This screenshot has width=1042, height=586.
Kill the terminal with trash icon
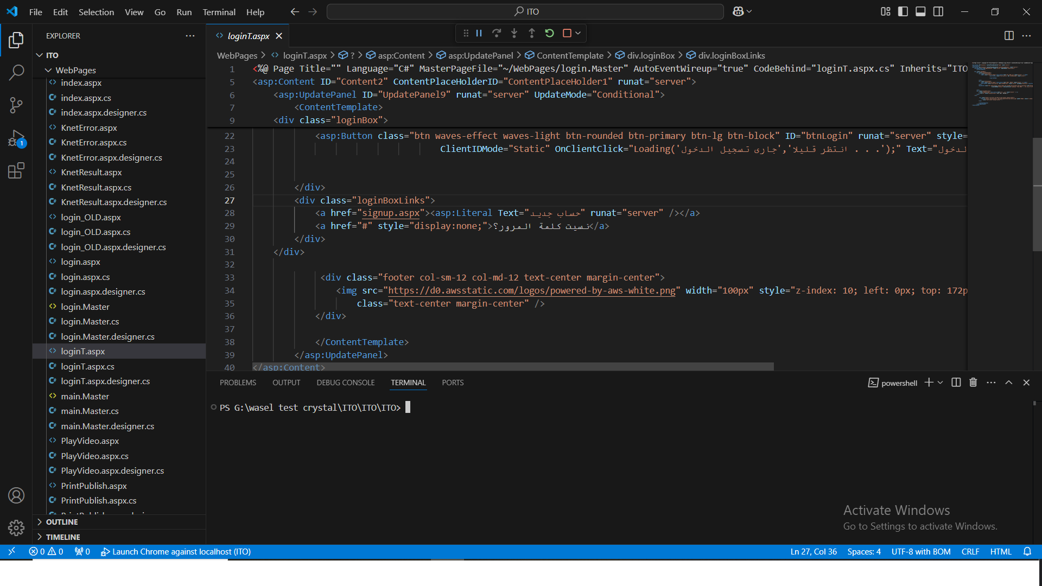click(x=973, y=383)
